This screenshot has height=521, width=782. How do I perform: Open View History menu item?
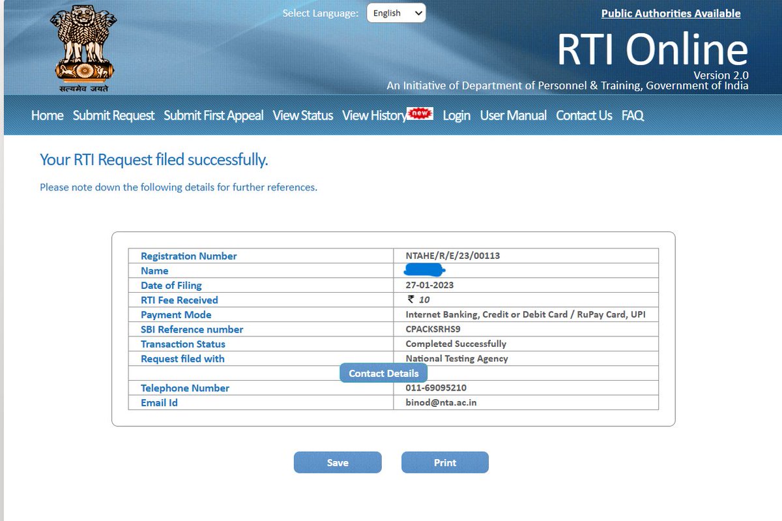375,115
